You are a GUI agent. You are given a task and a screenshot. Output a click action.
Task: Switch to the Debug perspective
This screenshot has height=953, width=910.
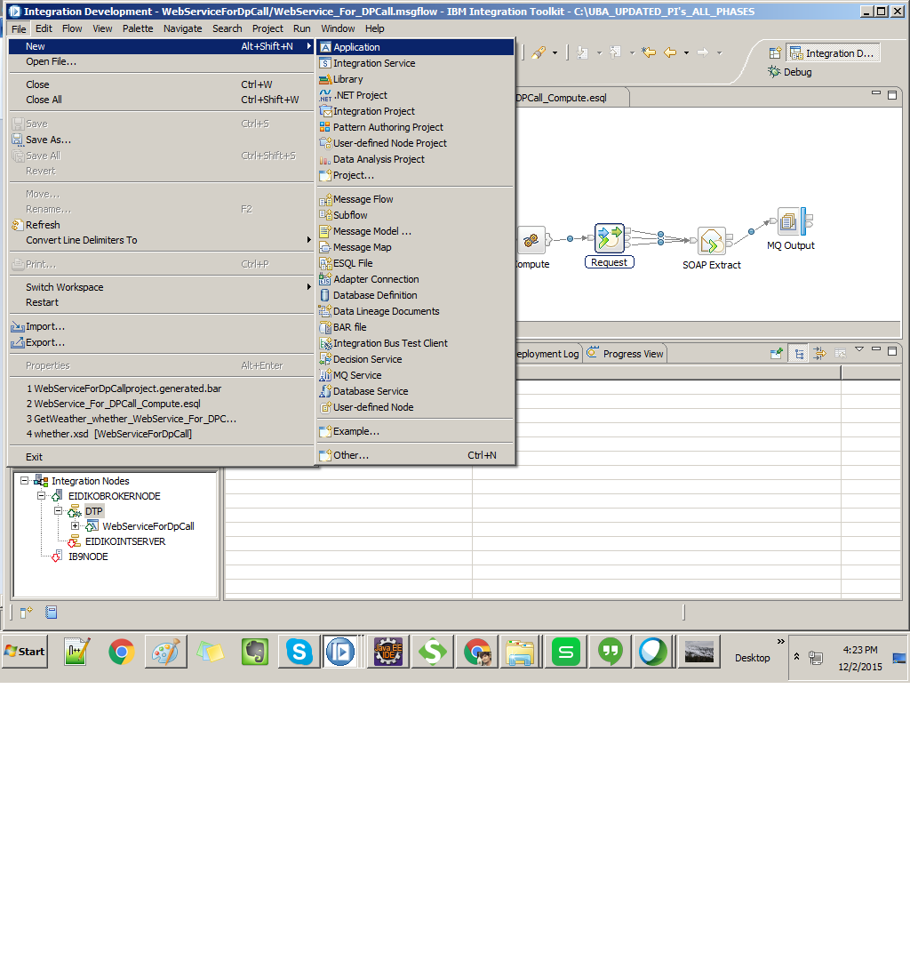[x=794, y=72]
